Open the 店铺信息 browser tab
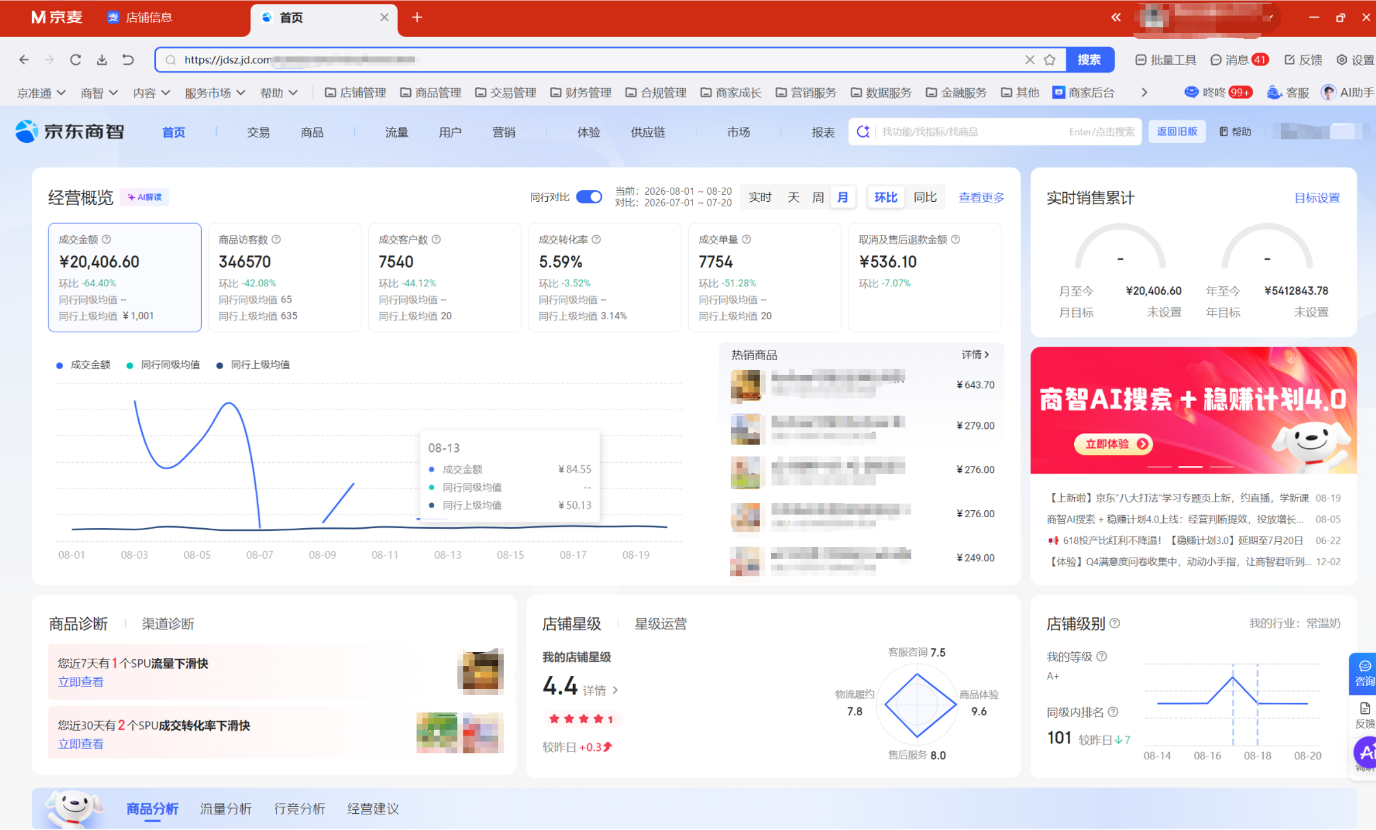This screenshot has width=1376, height=830. (141, 18)
